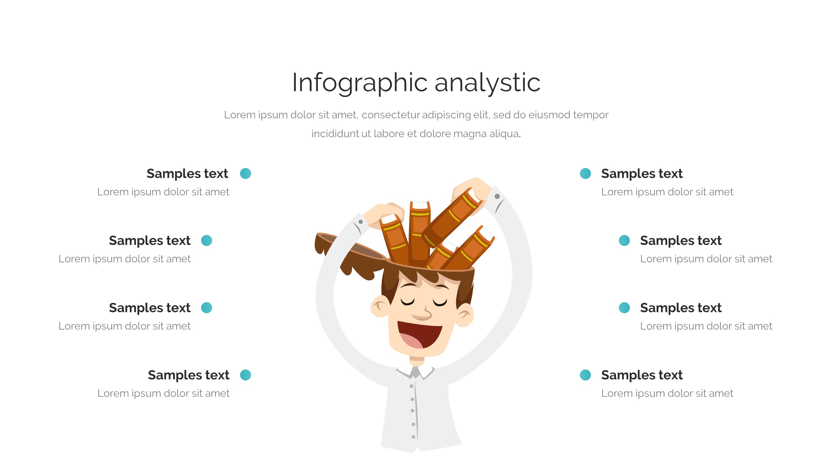Click the teal bullet before the top-right "Samples text"
The width and height of the screenshot is (833, 468).
pos(585,174)
